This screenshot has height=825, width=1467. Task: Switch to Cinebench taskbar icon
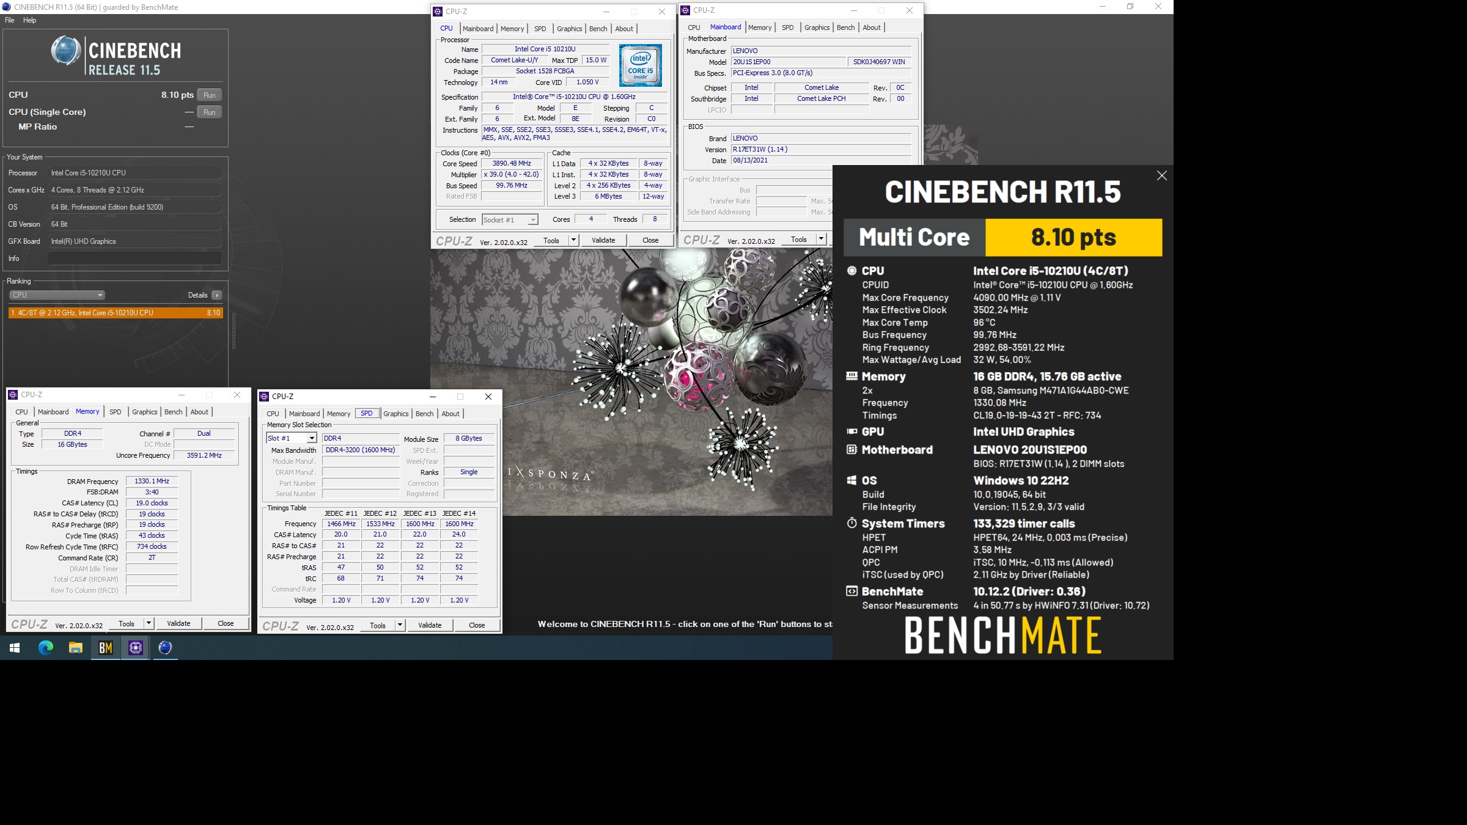[165, 648]
